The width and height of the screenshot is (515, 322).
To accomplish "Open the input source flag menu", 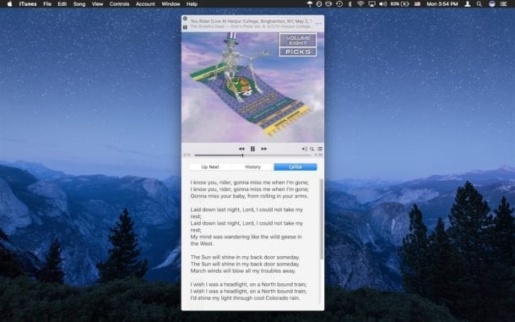I will [x=417, y=4].
